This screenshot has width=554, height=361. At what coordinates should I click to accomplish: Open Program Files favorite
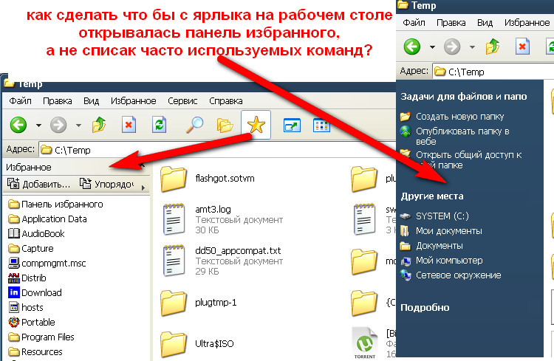click(41, 337)
